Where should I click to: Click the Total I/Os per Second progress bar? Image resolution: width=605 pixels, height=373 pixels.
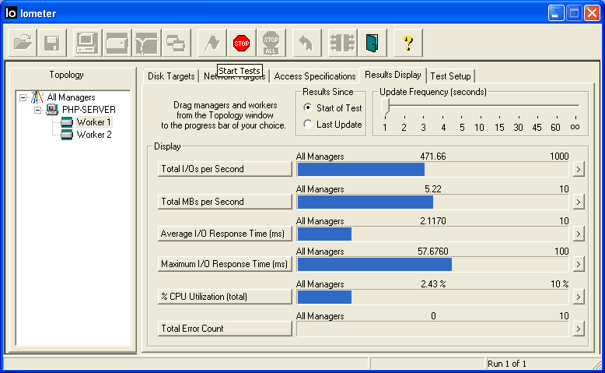coord(432,169)
